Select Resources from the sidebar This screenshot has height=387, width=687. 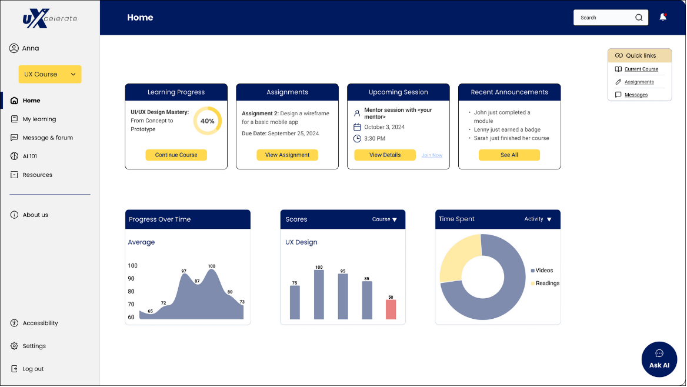pos(36,174)
